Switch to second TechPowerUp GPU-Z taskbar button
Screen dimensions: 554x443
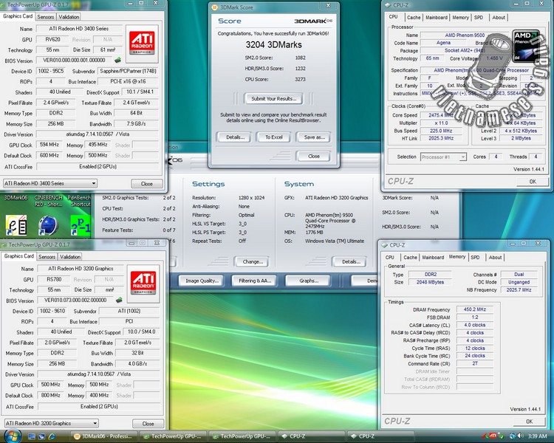(x=242, y=436)
